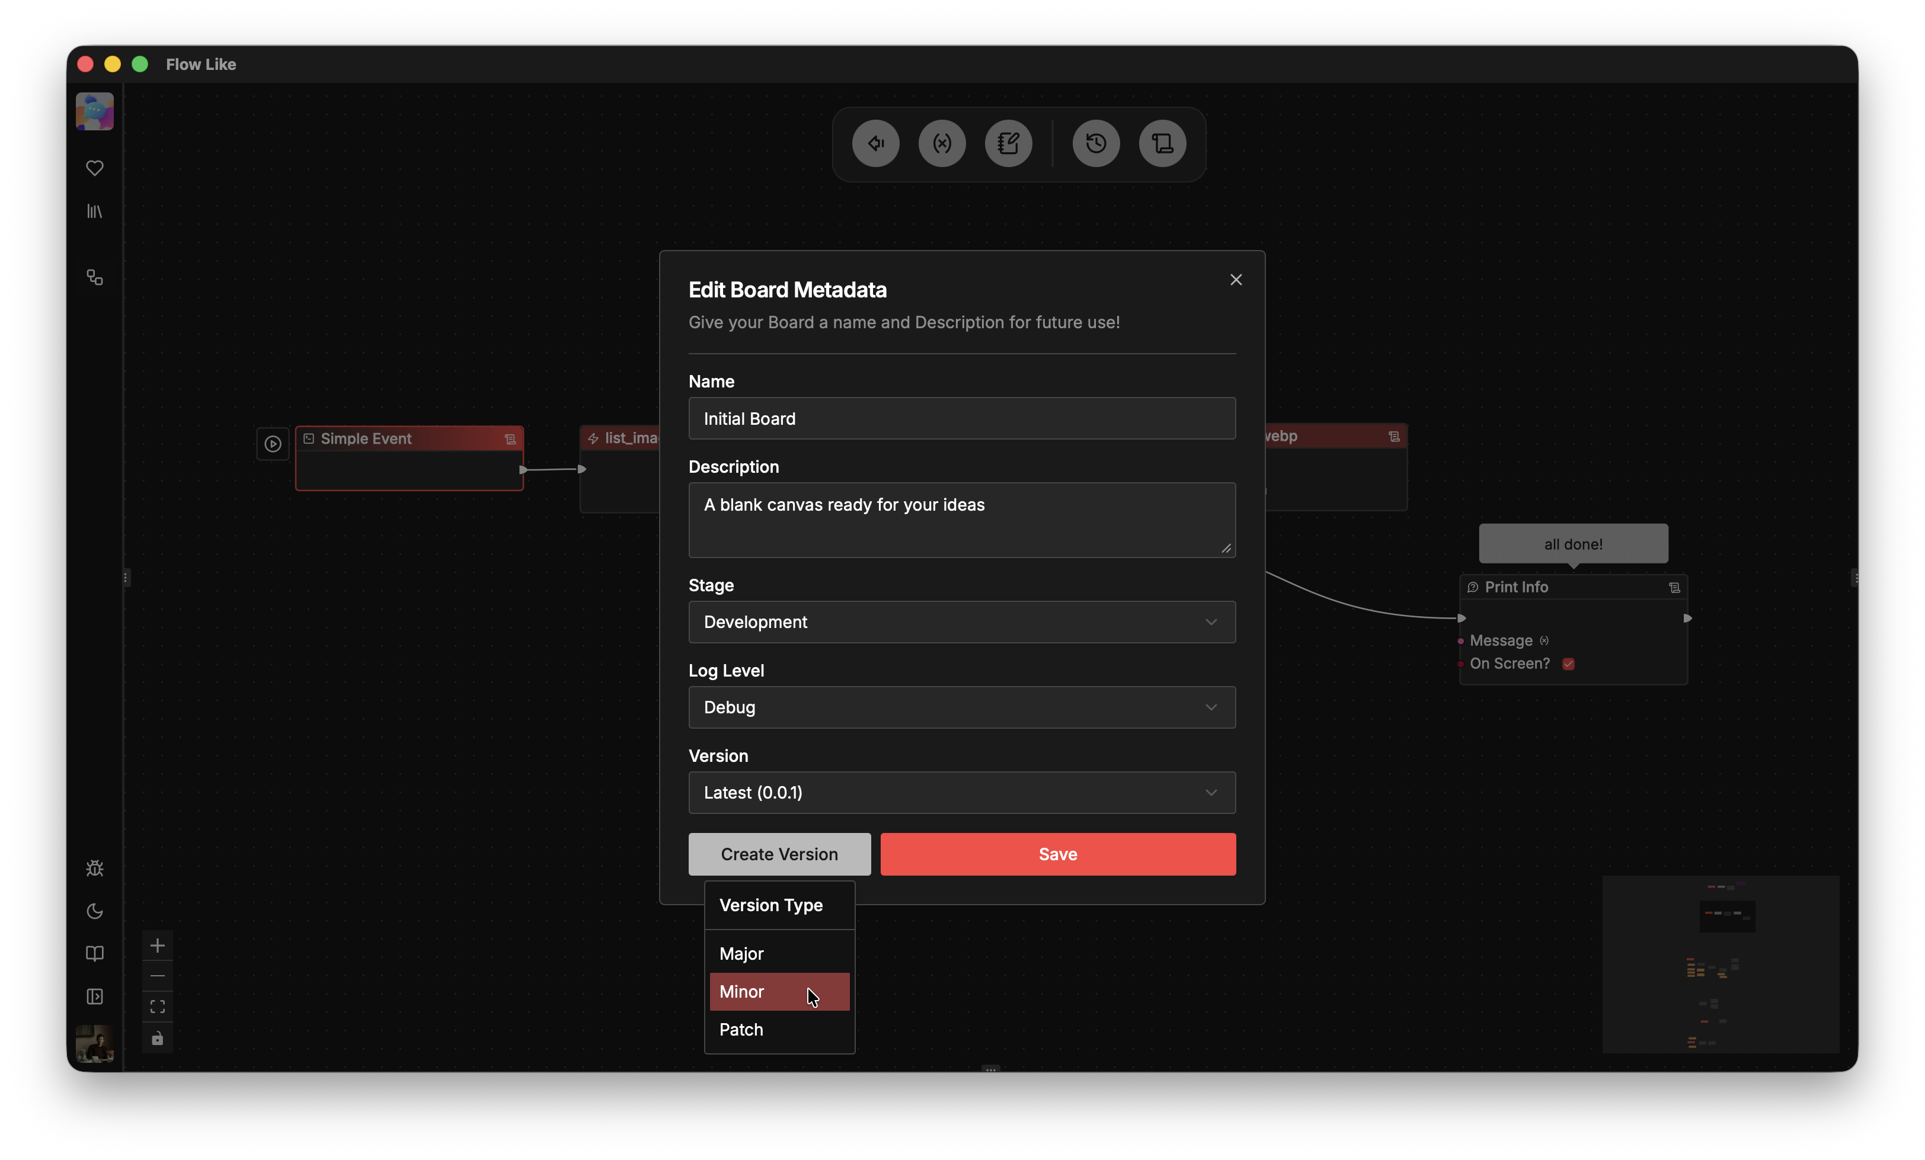Toggle the On Screen? checkbox in Print Info node
This screenshot has width=1925, height=1160.
(x=1569, y=663)
